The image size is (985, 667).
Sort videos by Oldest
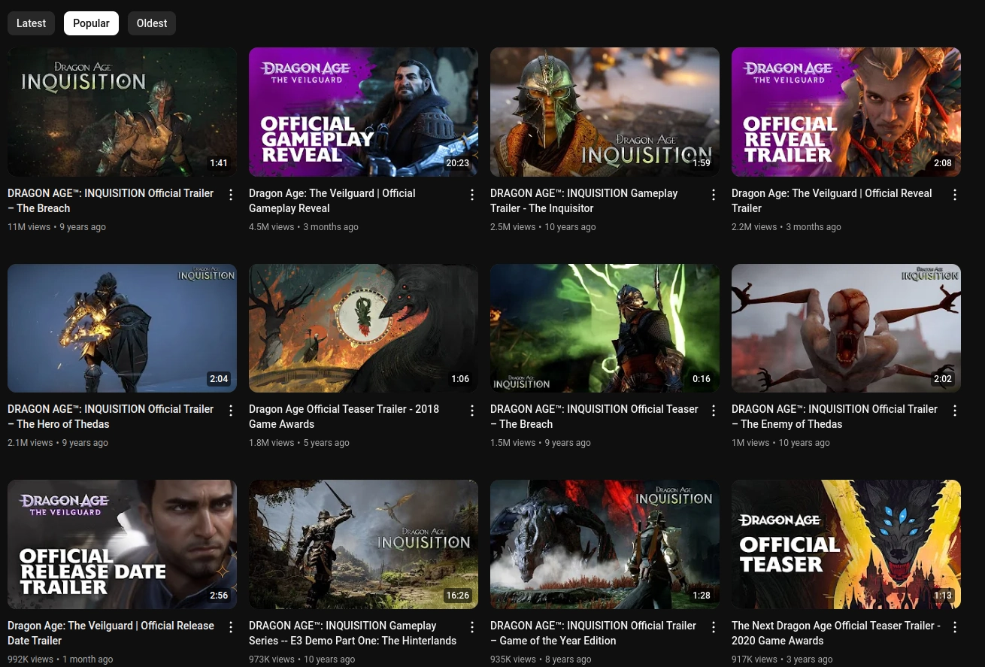tap(152, 23)
